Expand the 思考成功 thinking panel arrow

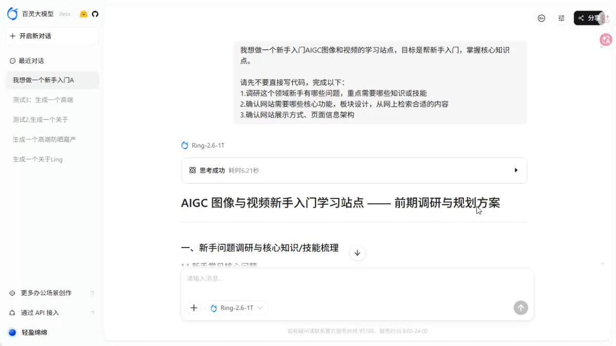[x=516, y=170]
